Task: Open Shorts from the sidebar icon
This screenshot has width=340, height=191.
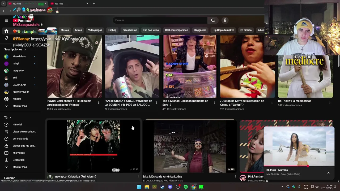Action: click(6, 38)
